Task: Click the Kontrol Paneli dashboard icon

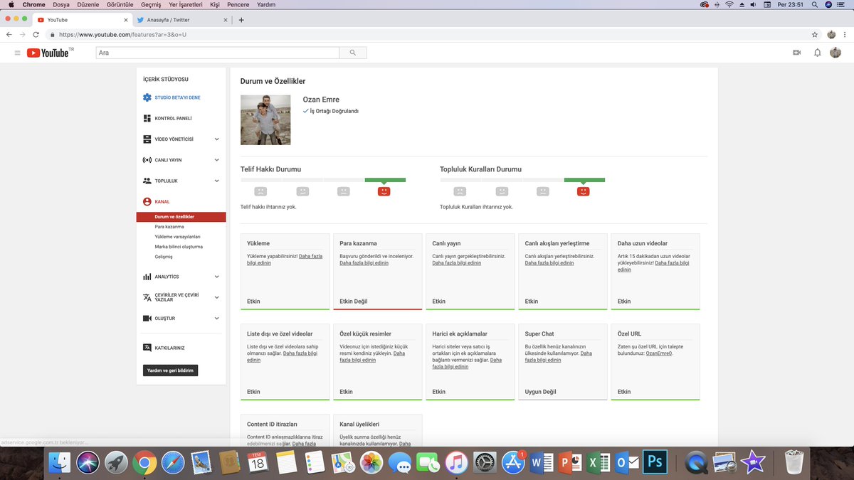Action: coord(147,118)
